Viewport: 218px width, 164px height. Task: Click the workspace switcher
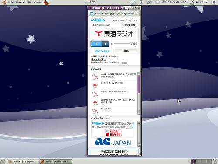click(x=201, y=161)
